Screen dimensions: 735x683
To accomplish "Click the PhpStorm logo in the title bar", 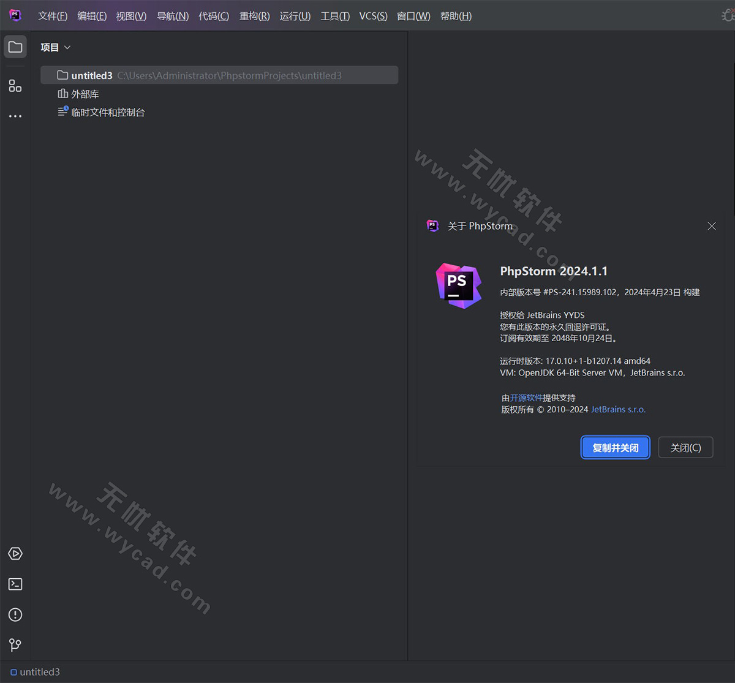I will [x=15, y=15].
